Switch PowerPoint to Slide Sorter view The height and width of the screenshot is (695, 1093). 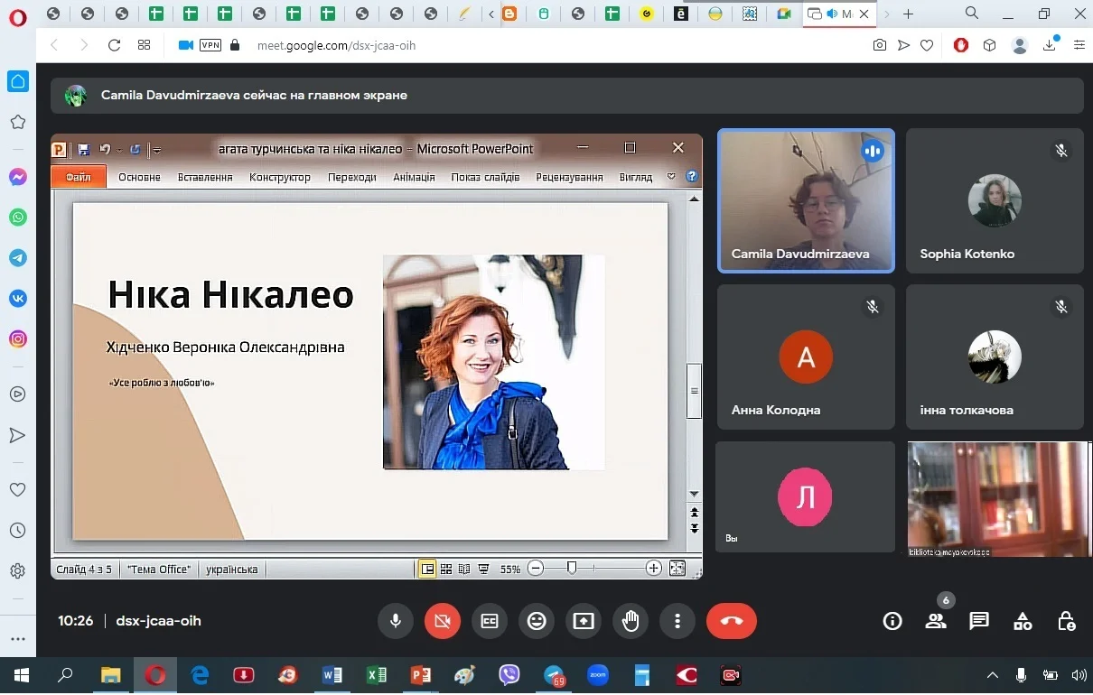(x=446, y=570)
